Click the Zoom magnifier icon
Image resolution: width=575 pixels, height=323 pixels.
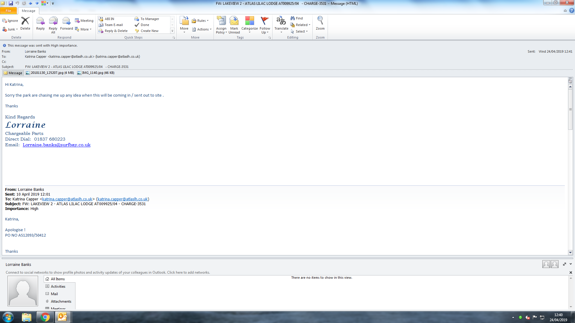coord(320,23)
